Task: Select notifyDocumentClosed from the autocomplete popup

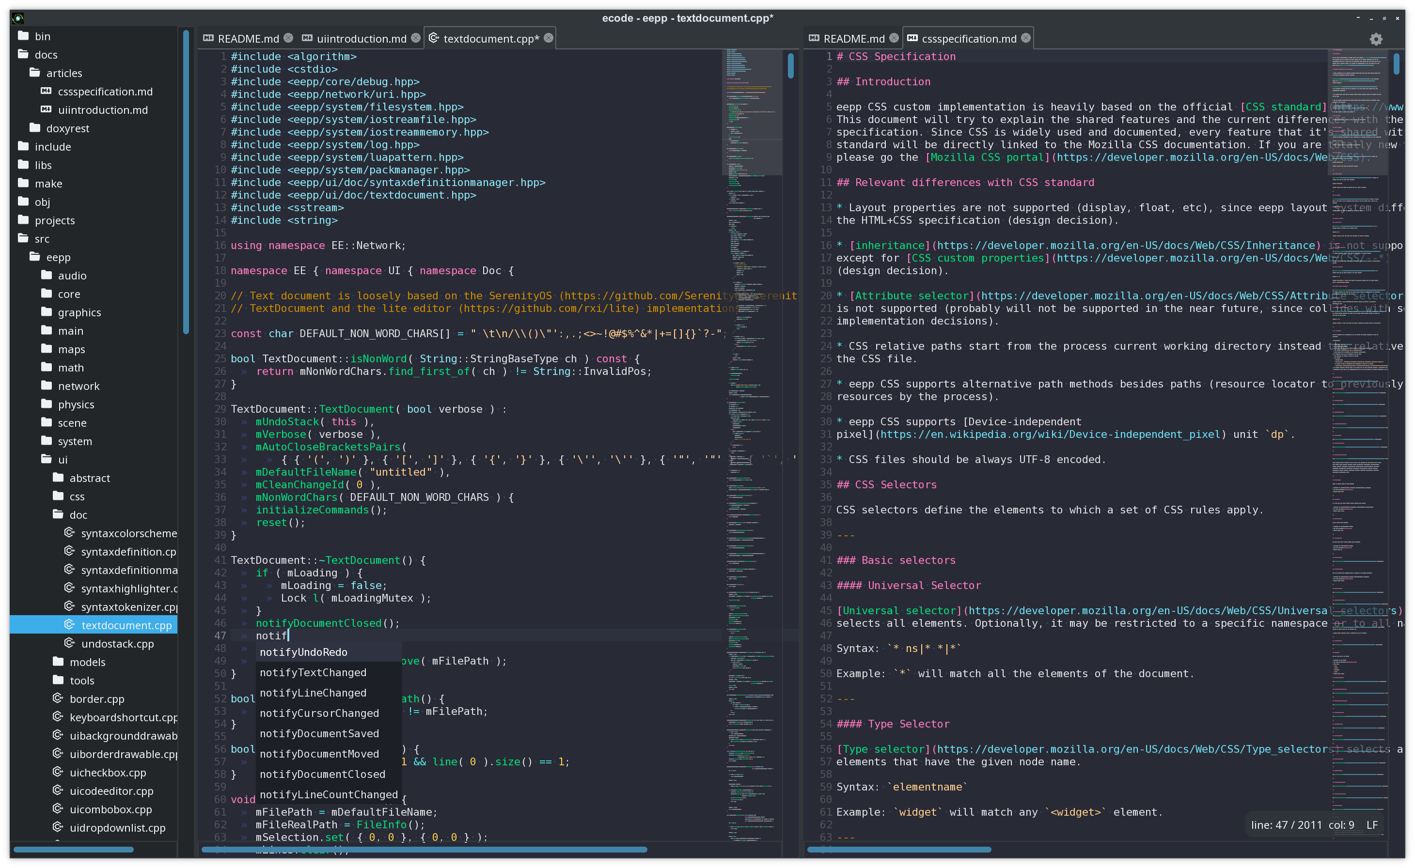Action: coord(323,774)
